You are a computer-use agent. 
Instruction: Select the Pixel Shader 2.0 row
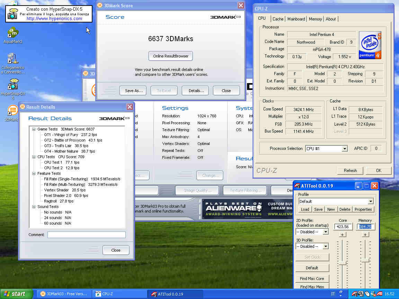(x=66, y=196)
